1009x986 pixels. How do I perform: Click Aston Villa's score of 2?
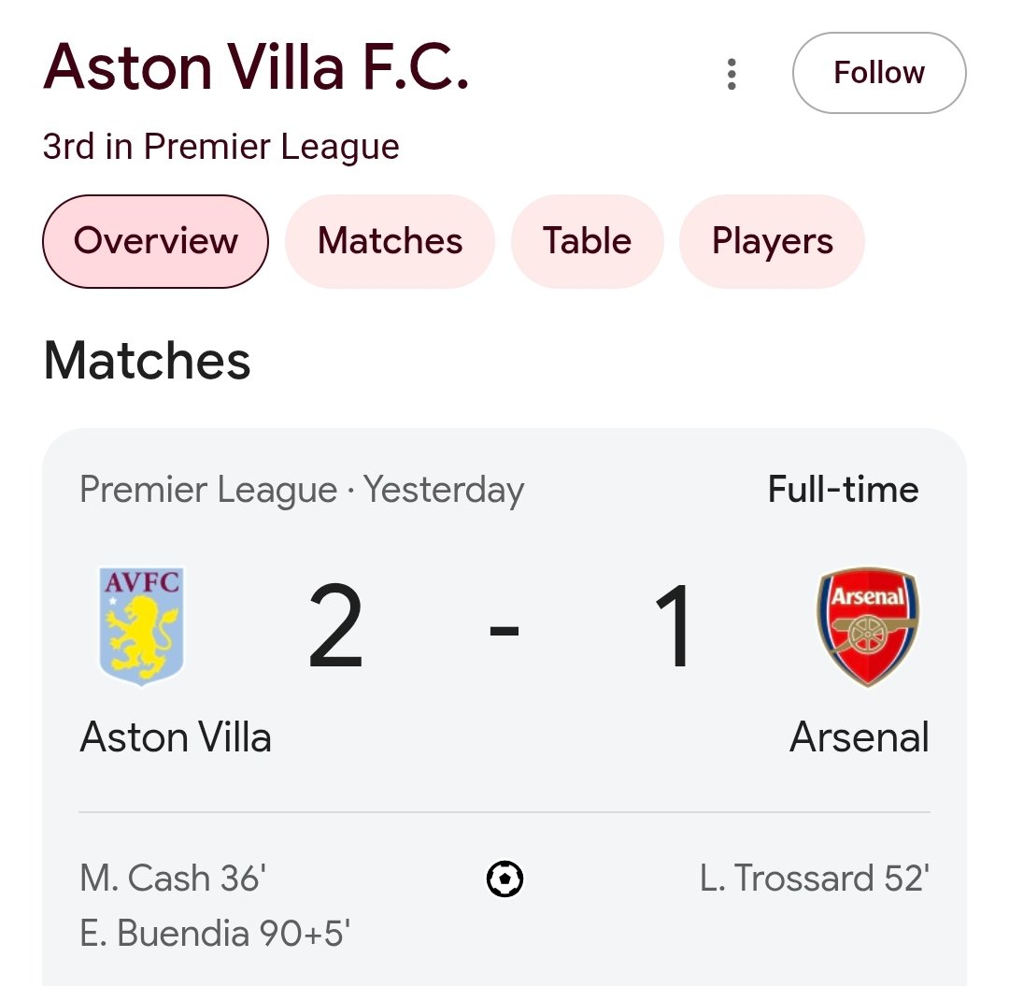(335, 626)
